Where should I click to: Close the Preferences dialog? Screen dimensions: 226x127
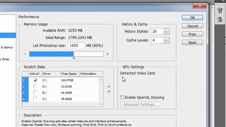(200, 6)
